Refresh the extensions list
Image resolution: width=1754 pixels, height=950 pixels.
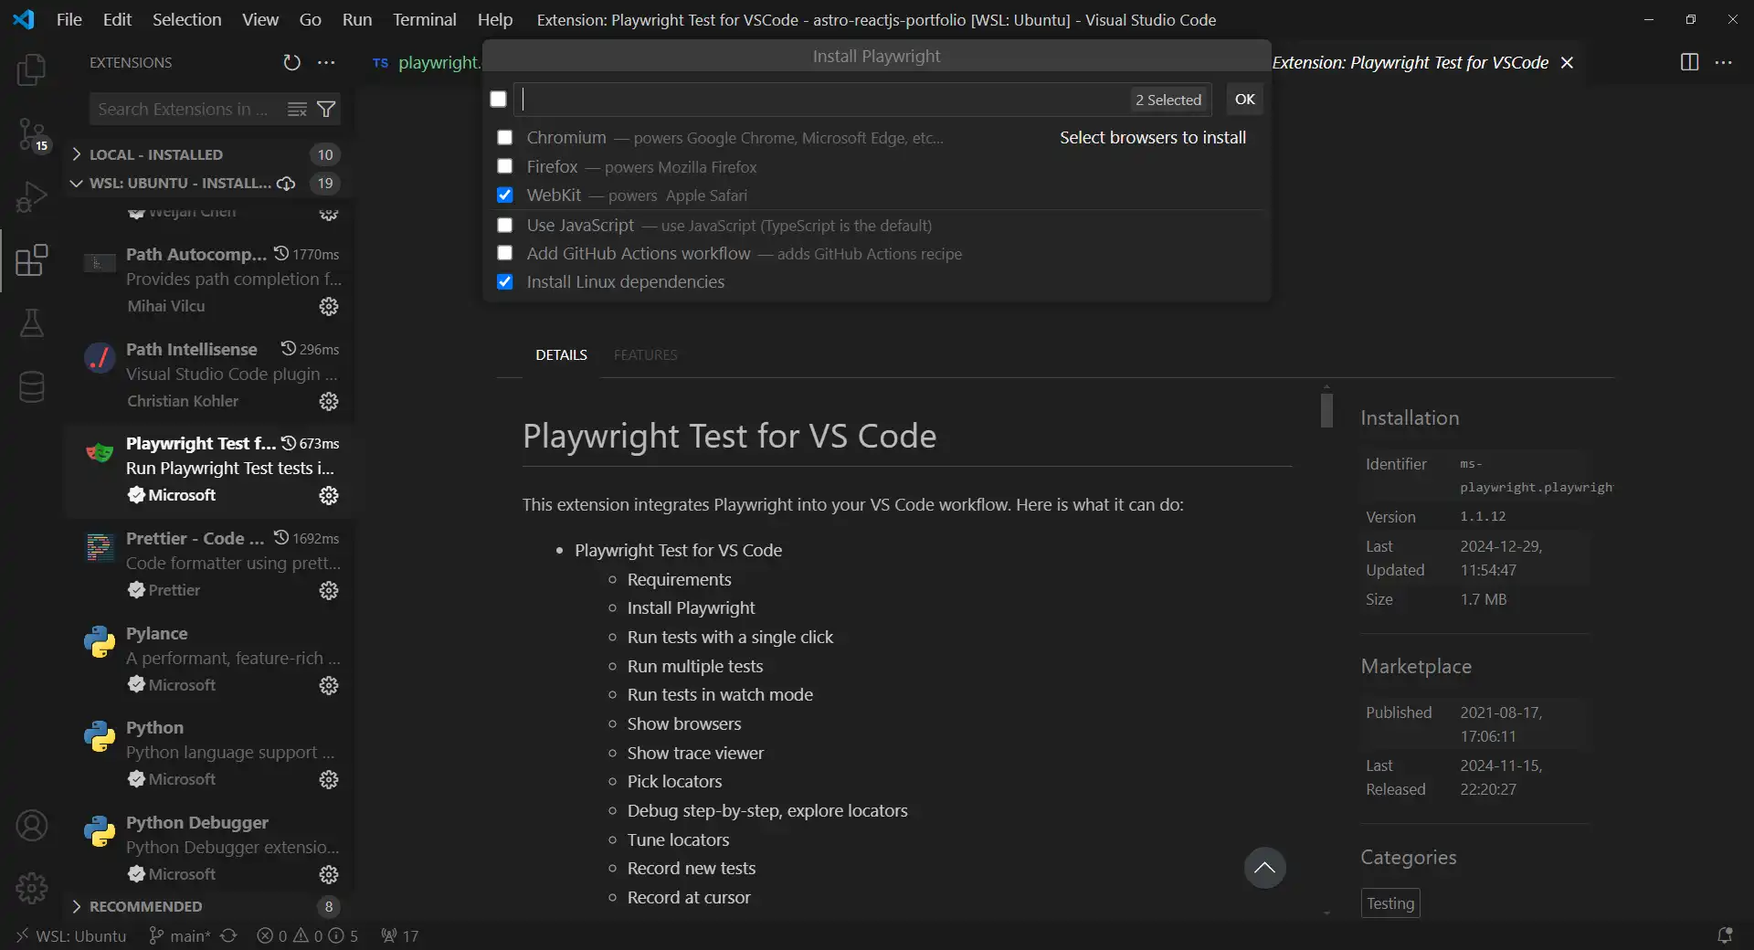tap(291, 62)
